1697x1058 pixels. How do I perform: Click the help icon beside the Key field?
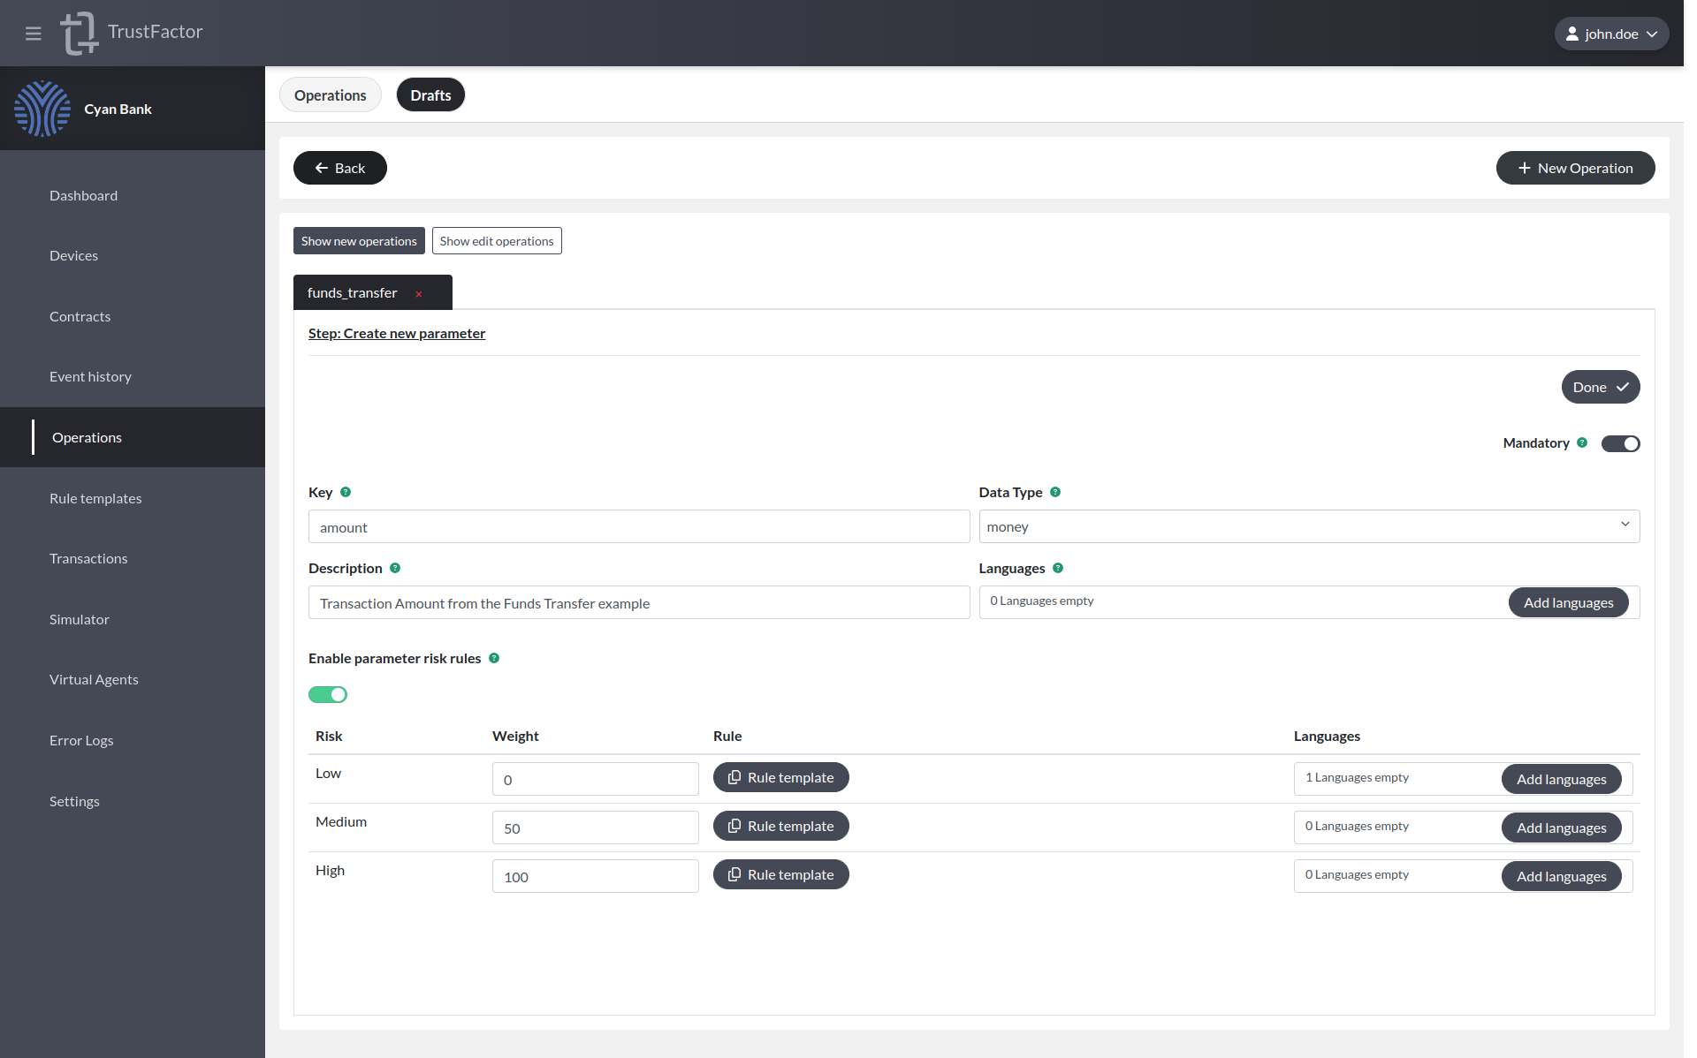click(346, 492)
